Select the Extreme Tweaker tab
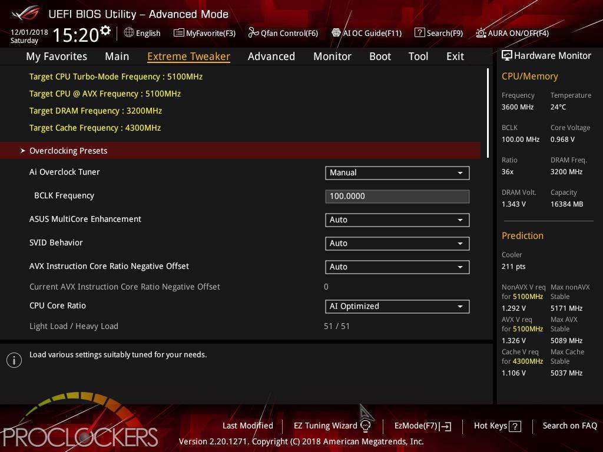 tap(189, 56)
